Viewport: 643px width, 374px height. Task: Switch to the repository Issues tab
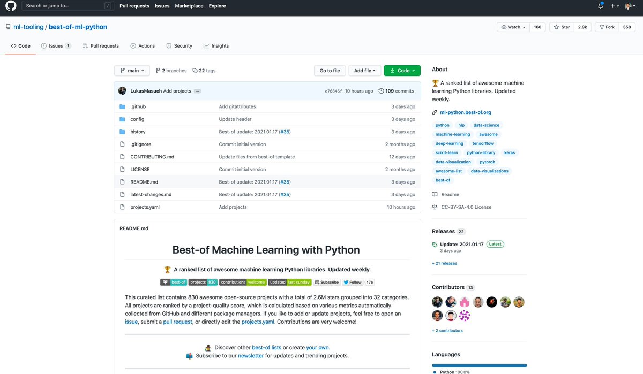click(56, 46)
